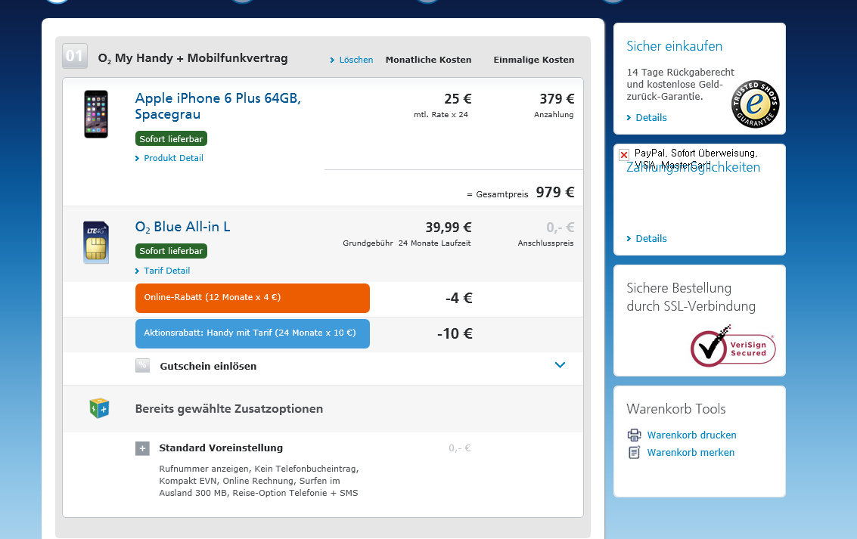Click Warenkorb merken link
Screen dimensions: 857x539
point(691,453)
